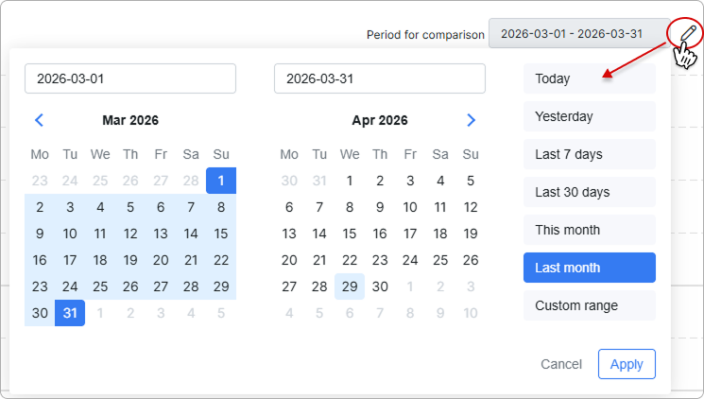The width and height of the screenshot is (704, 399).
Task: Pick March 15 in the Mar 2026 calendar
Action: [221, 234]
